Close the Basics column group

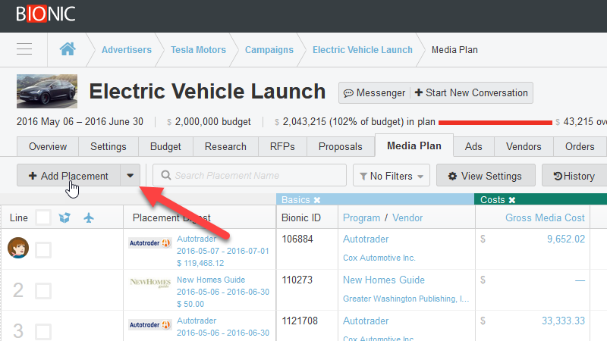[317, 200]
